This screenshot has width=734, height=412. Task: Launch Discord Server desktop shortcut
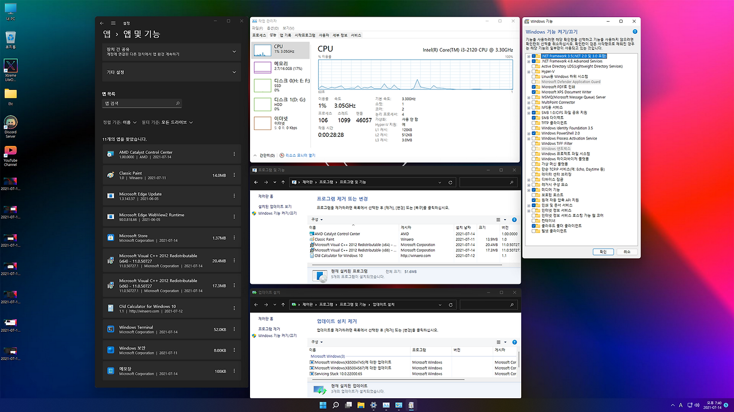pos(10,126)
